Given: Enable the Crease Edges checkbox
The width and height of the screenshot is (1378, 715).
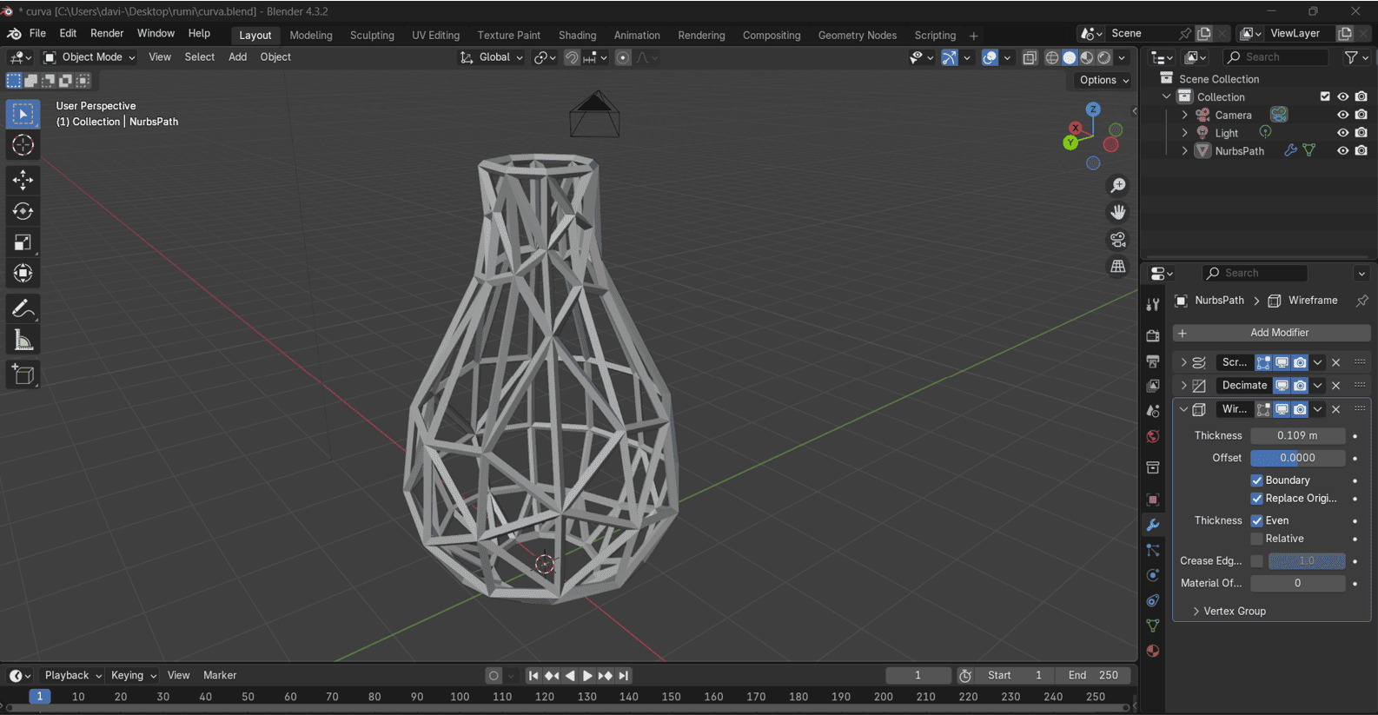Looking at the screenshot, I should 1256,561.
